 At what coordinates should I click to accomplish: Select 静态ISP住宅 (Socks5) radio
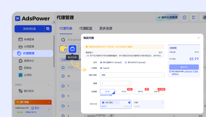pos(126,62)
